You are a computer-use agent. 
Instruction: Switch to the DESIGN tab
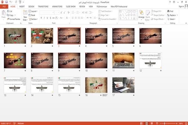point(31,7)
